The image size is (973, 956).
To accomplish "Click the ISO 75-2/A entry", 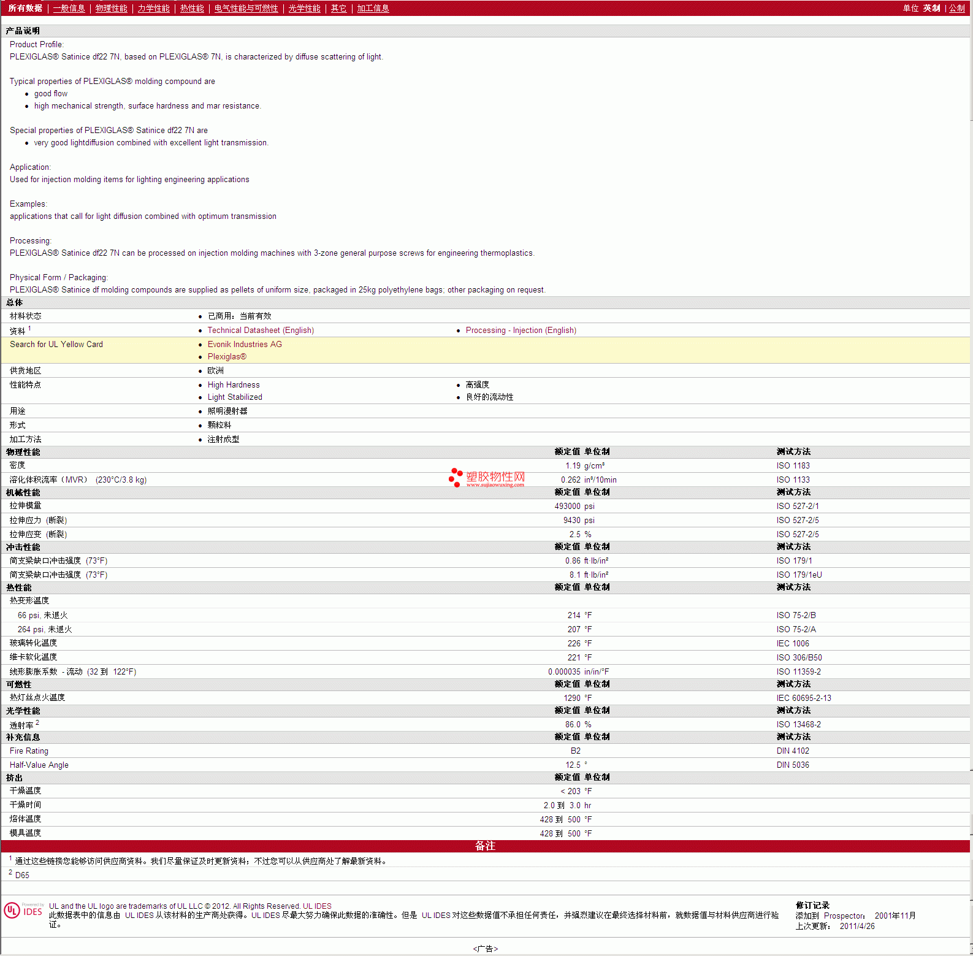I will 796,630.
